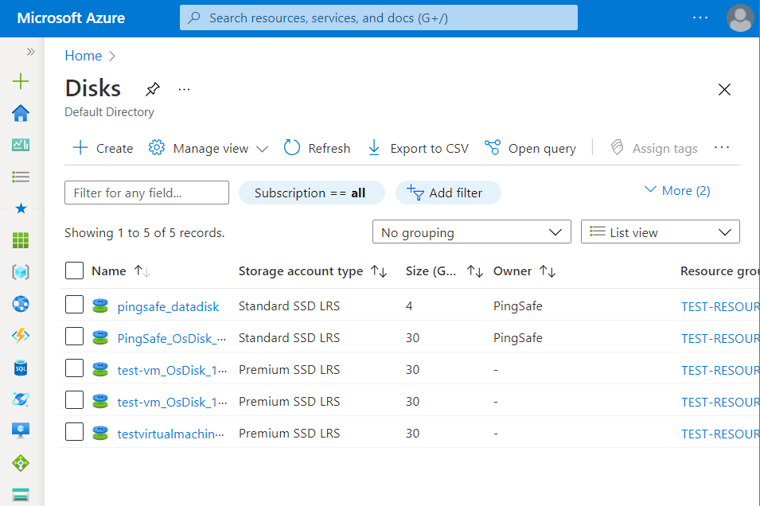This screenshot has width=760, height=506.
Task: Click the Filter for any field box
Action: point(146,193)
